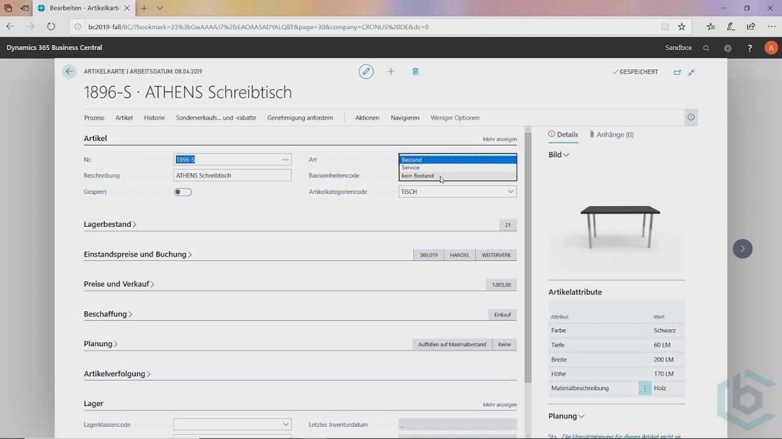This screenshot has width=782, height=439.
Task: Click the plus icon to create new item
Action: (391, 71)
